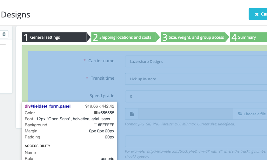
Task: Click the Cancel button with X icon
Action: (x=258, y=14)
